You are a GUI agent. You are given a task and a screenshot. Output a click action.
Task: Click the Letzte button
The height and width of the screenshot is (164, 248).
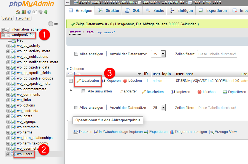tap(7, 18)
